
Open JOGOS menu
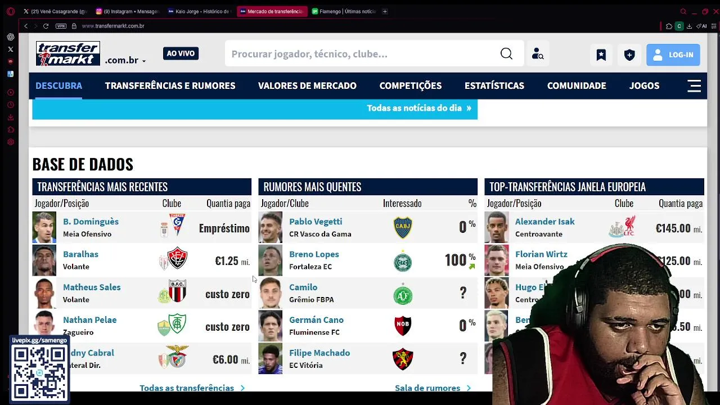pyautogui.click(x=644, y=85)
